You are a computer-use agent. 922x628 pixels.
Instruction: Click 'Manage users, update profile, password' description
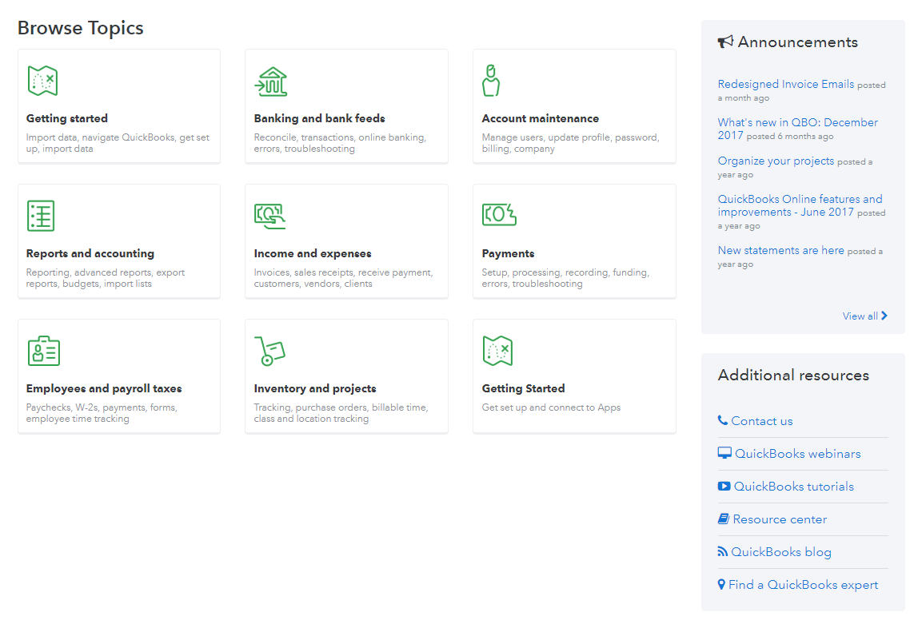pyautogui.click(x=570, y=143)
